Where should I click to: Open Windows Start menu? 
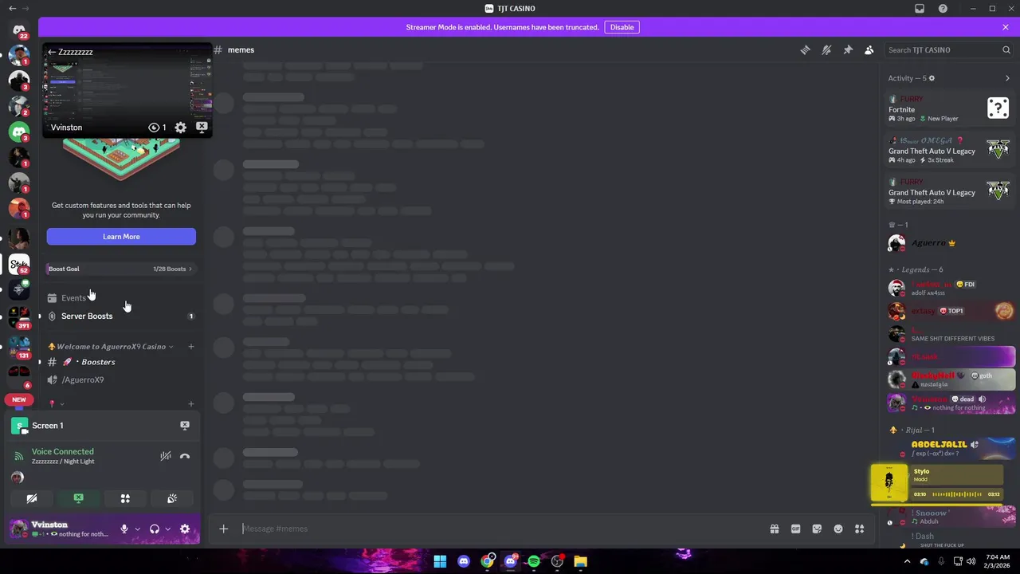[x=440, y=562]
